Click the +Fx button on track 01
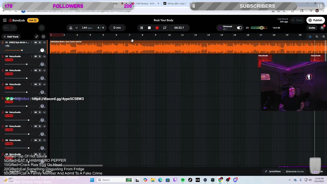Image resolution: width=327 pixels, height=184 pixels. coord(7,46)
